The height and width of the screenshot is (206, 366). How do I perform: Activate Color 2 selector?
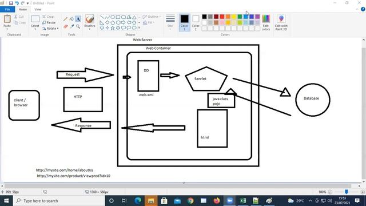tap(196, 22)
